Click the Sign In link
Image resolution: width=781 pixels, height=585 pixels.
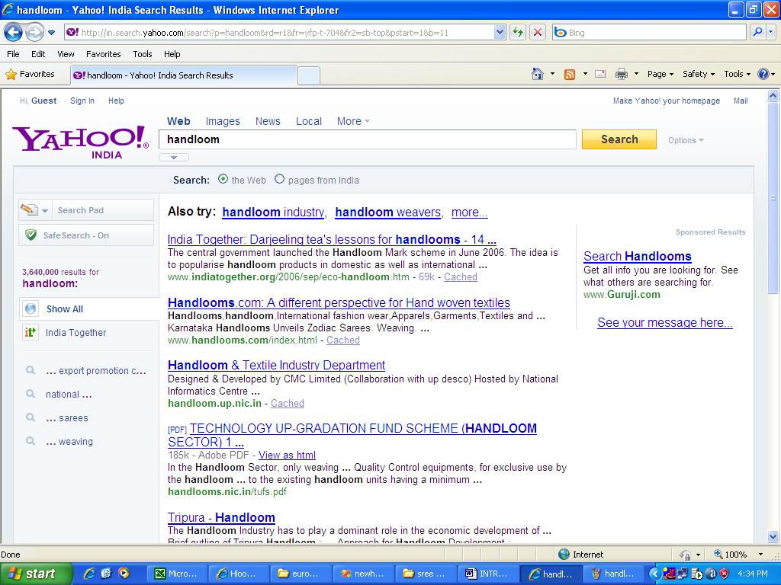[82, 101]
